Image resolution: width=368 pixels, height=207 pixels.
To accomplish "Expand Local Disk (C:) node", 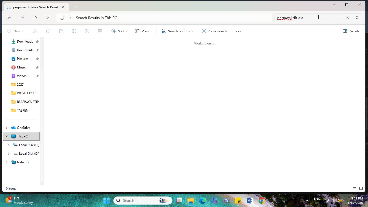I will tap(9, 145).
